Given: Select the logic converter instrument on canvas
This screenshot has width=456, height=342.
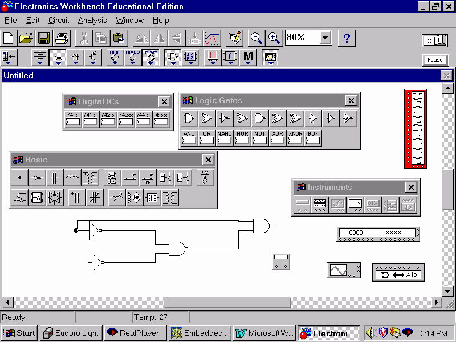Looking at the screenshot, I should click(398, 272).
